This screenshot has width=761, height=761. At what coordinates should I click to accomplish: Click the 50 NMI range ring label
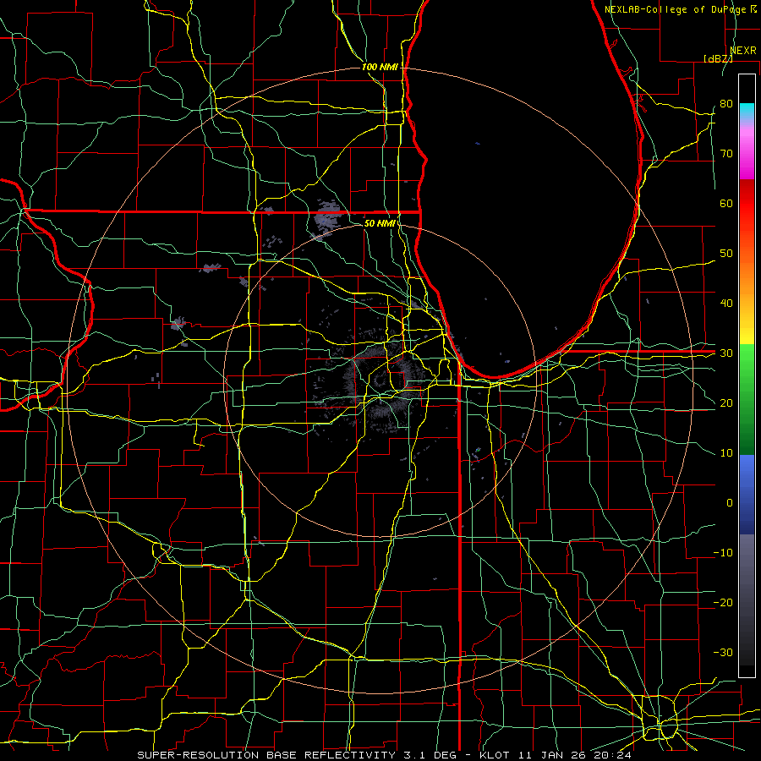click(x=380, y=223)
